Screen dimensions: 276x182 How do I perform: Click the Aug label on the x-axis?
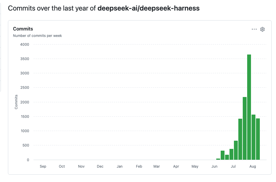click(252, 166)
